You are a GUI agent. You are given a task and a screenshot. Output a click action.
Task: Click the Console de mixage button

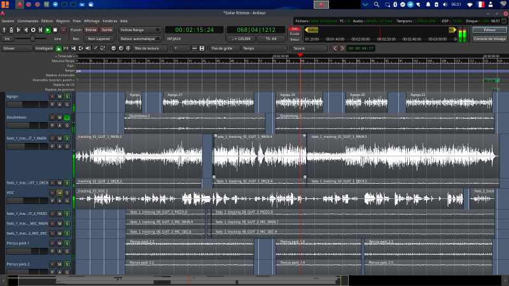490,39
